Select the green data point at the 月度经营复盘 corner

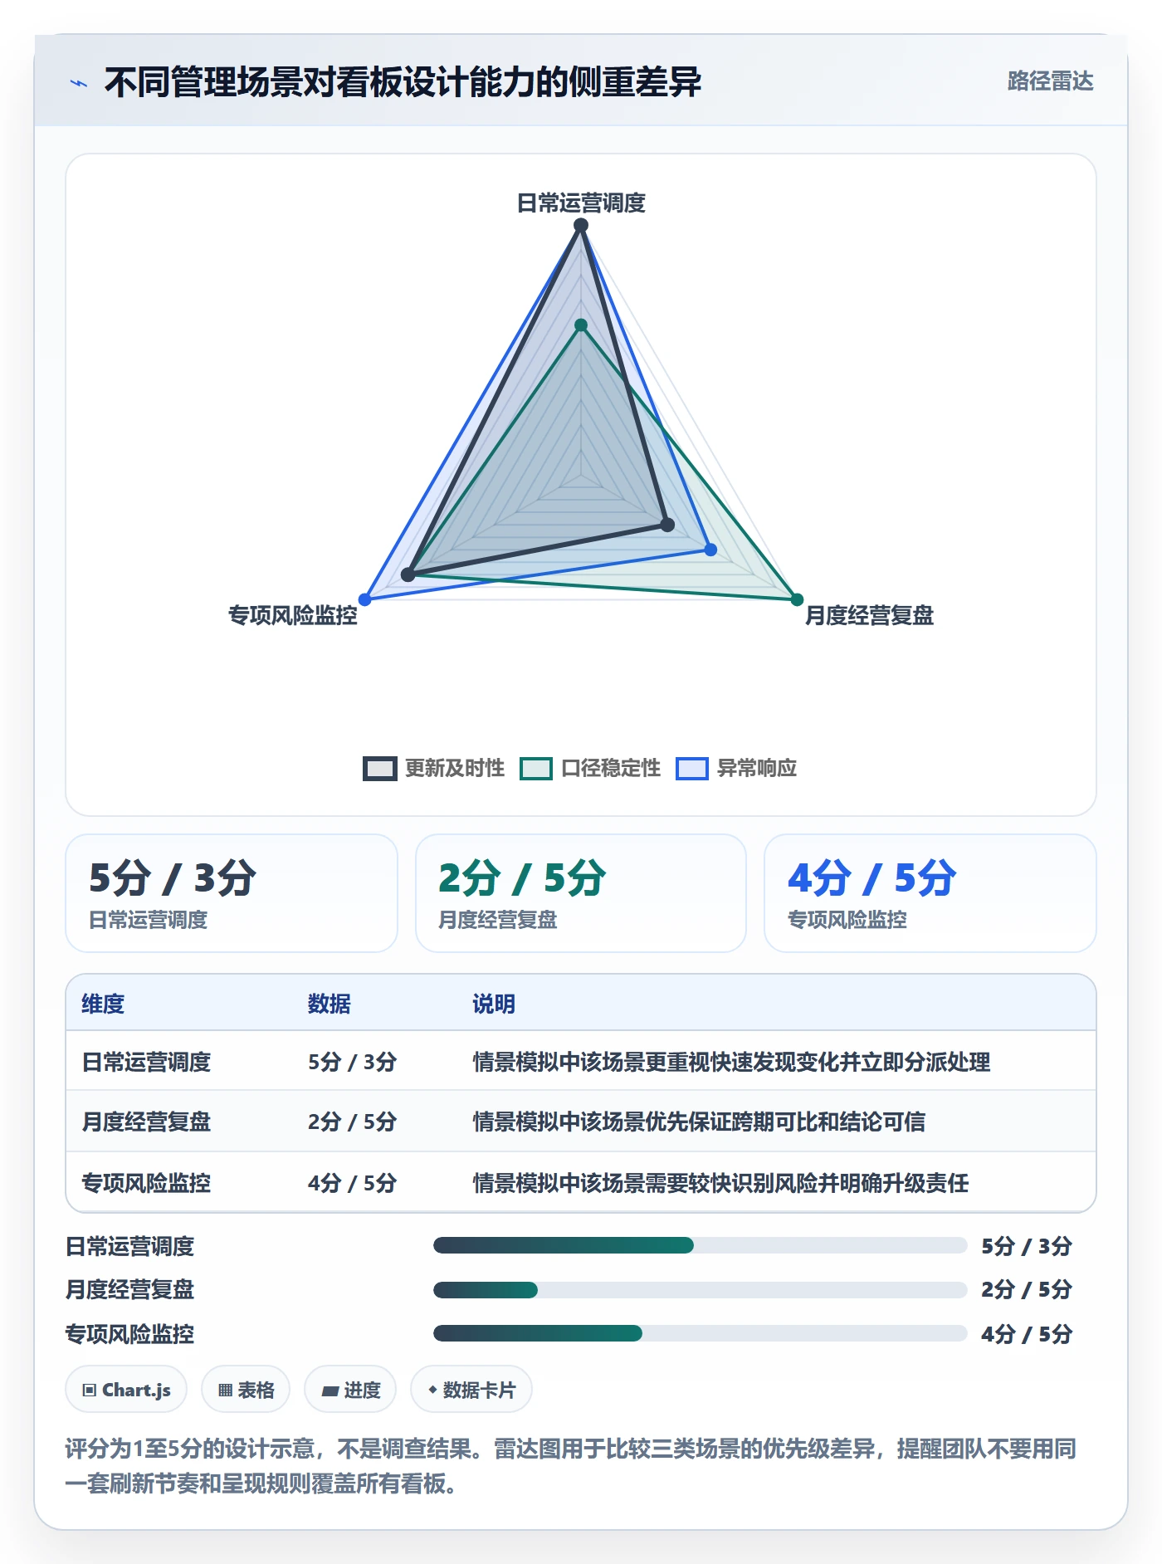tap(797, 599)
